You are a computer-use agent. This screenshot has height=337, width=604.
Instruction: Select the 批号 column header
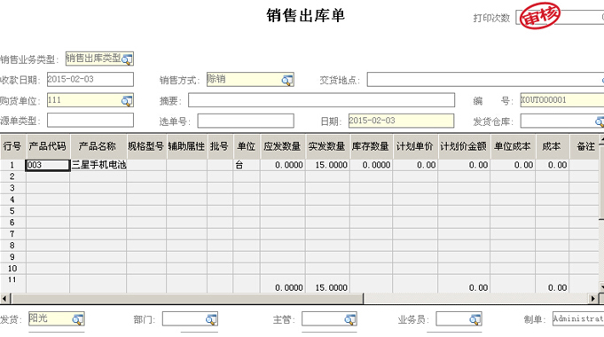coord(220,146)
